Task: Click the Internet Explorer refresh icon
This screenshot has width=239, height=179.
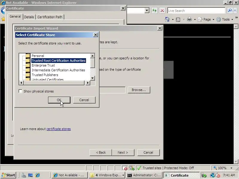Action: tap(154, 10)
